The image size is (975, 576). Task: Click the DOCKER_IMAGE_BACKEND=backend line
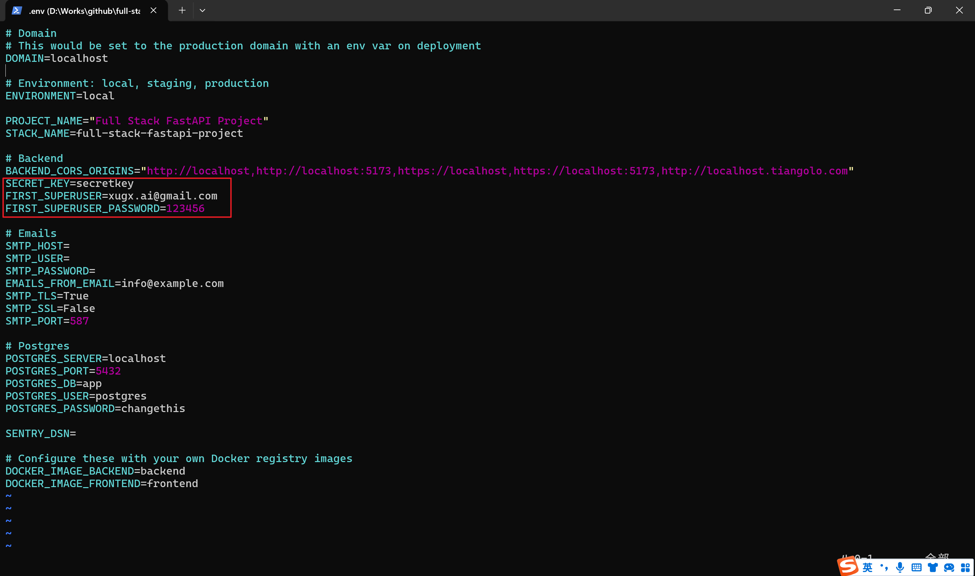coord(95,471)
